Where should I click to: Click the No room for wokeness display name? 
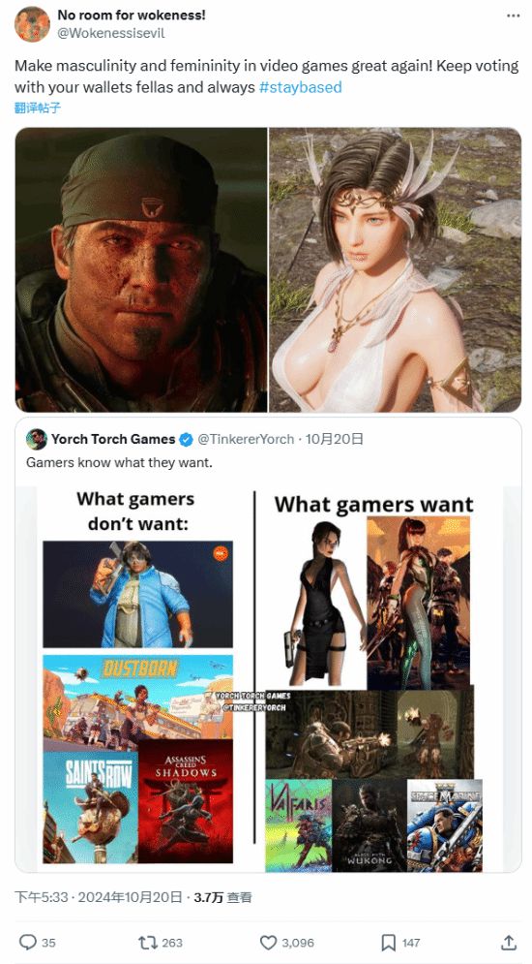(132, 15)
